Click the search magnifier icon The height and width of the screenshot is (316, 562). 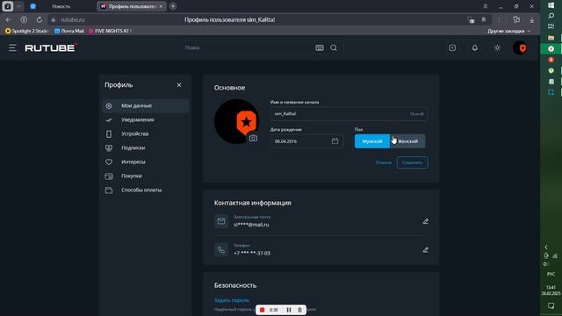click(x=334, y=47)
